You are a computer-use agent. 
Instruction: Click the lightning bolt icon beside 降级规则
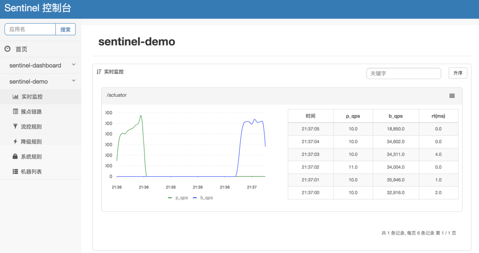[15, 142]
